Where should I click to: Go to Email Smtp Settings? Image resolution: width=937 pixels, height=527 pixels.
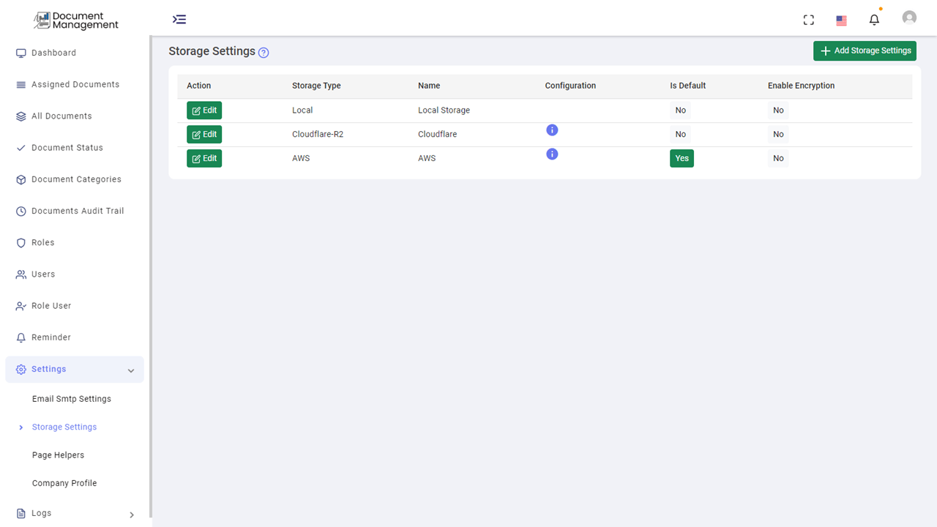[72, 398]
